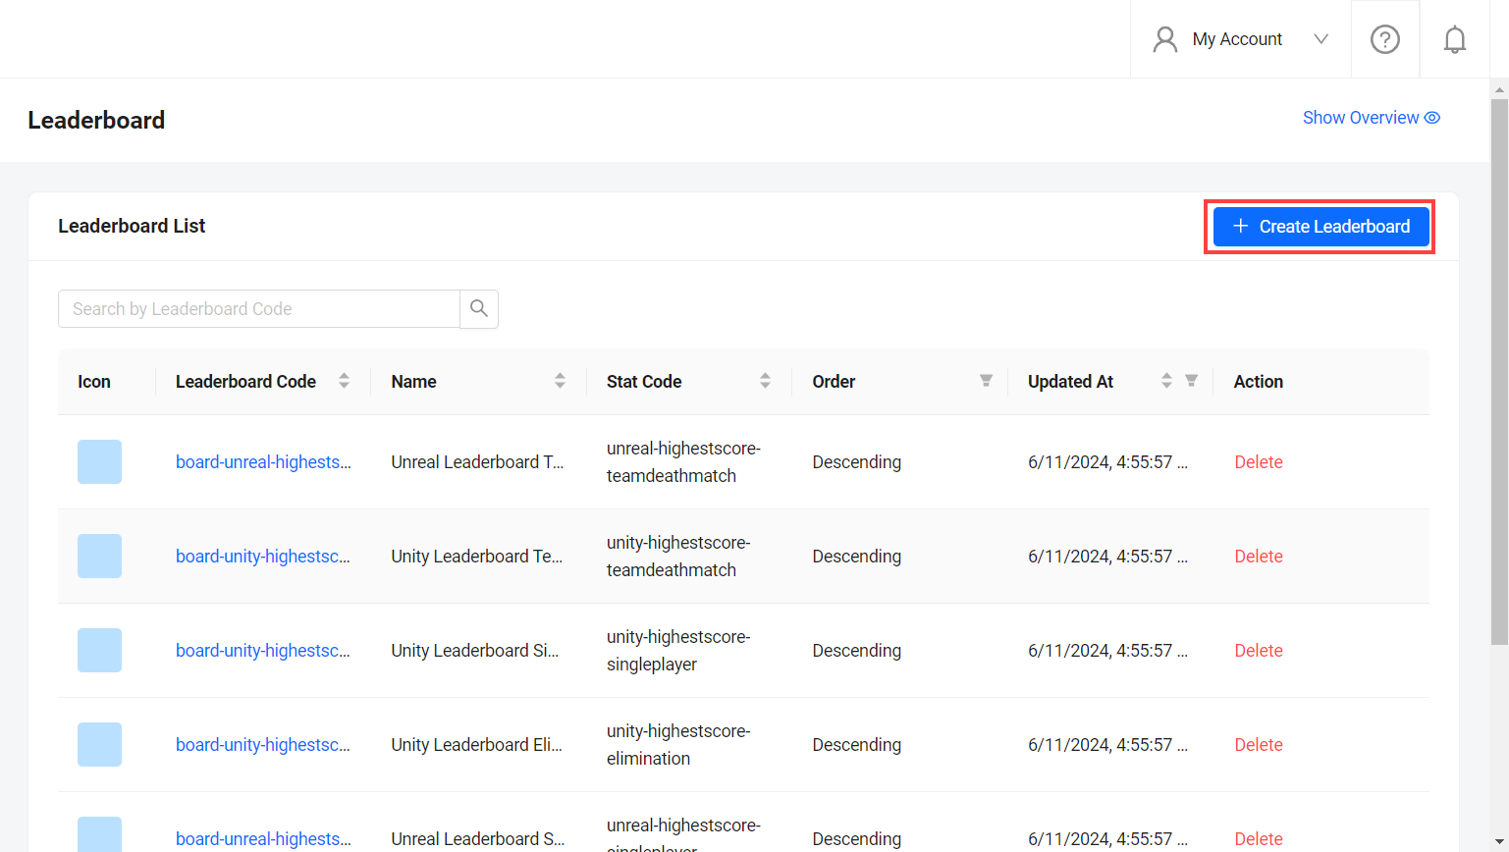This screenshot has width=1509, height=852.
Task: Open leaderboard code link for Unity Leaderboard Si...
Action: pyautogui.click(x=263, y=651)
